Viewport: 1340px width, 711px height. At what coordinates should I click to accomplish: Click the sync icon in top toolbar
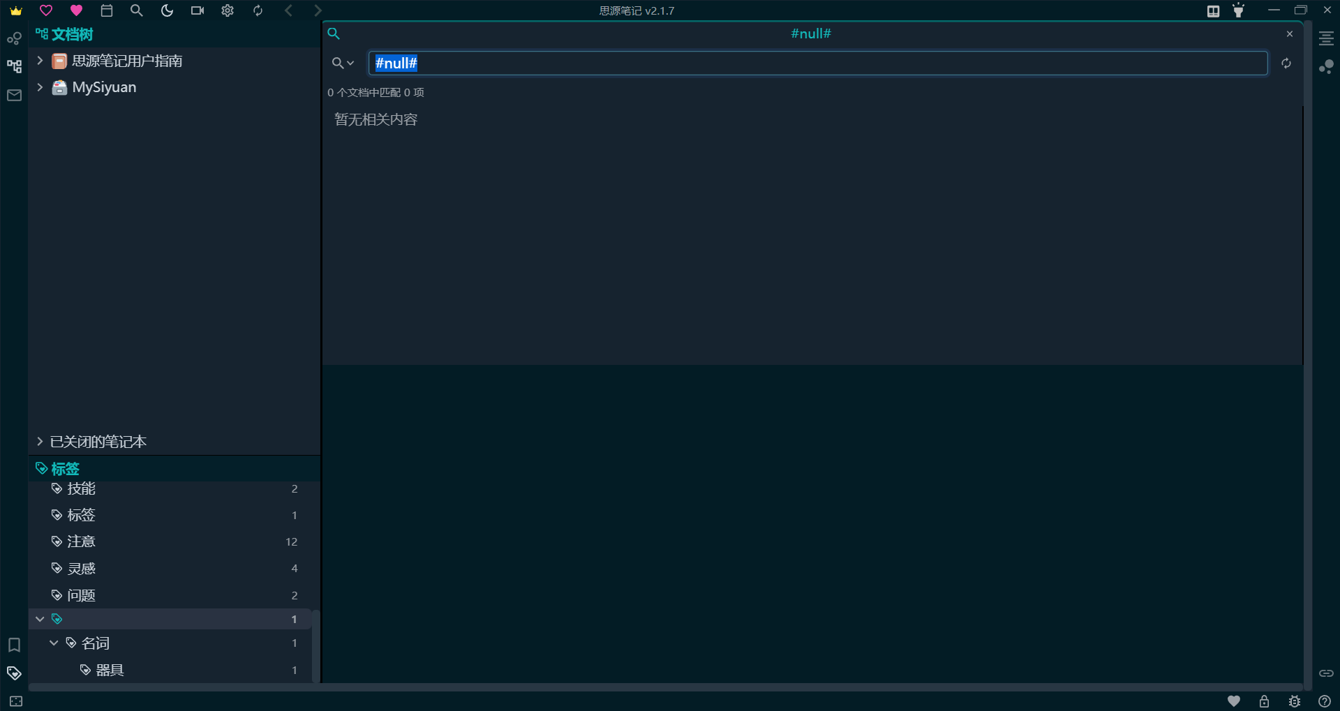258,10
